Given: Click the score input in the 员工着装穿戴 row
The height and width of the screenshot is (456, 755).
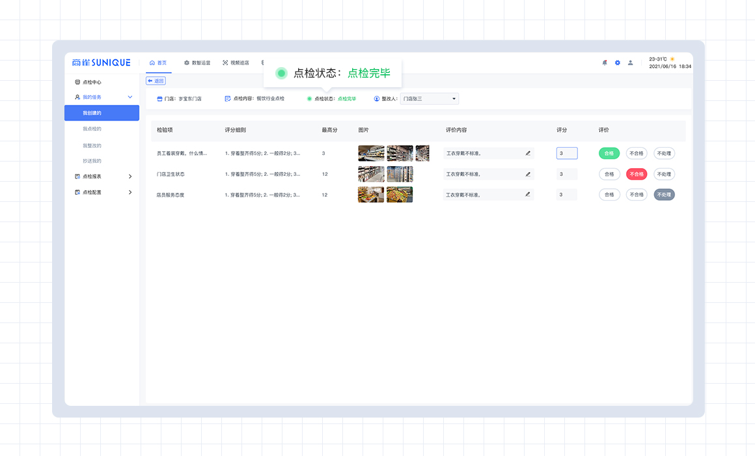Looking at the screenshot, I should coord(566,154).
